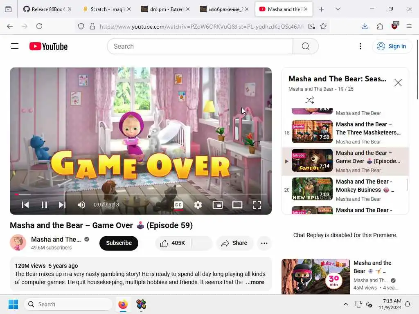Open notifications bell in taskbar

click(408, 304)
